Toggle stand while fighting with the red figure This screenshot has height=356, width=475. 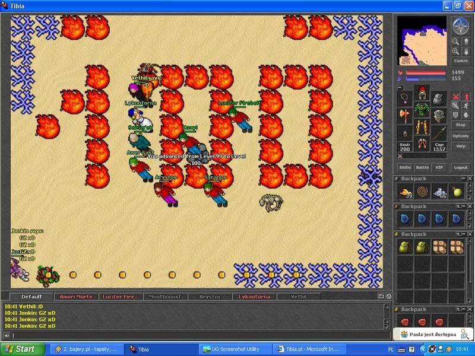[466, 97]
